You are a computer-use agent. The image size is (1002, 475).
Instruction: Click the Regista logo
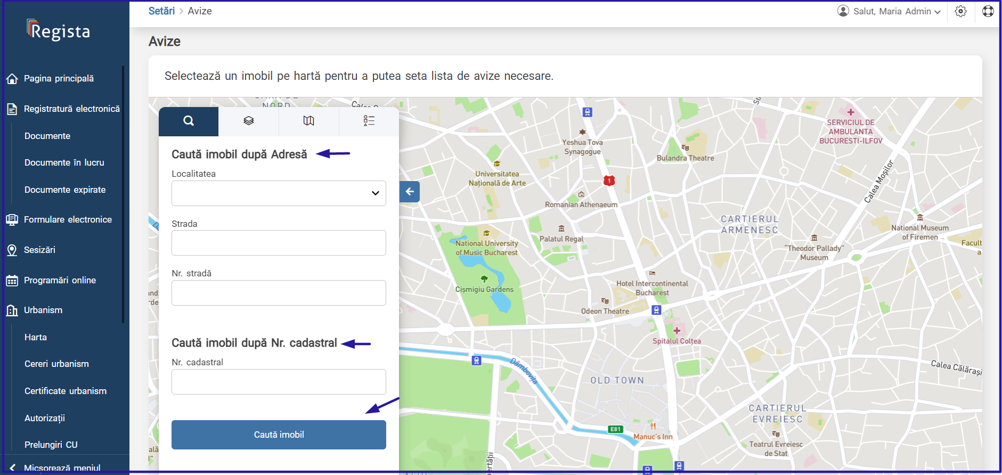tap(59, 30)
